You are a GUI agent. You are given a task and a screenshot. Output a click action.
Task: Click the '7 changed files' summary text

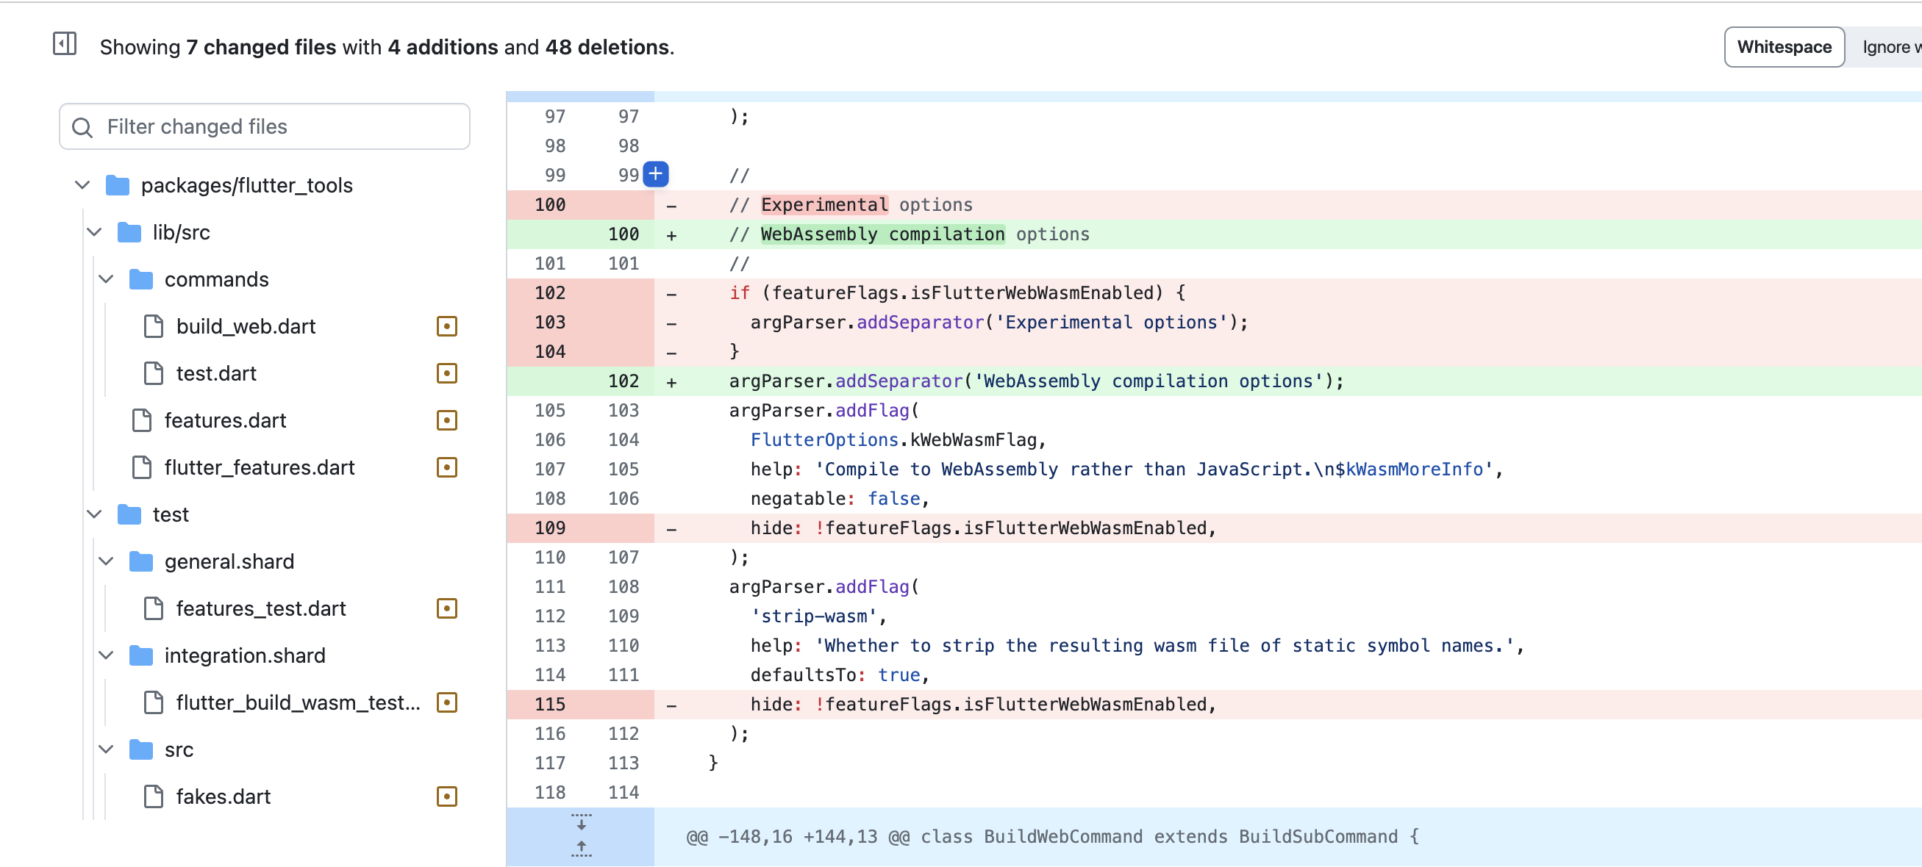(x=261, y=47)
